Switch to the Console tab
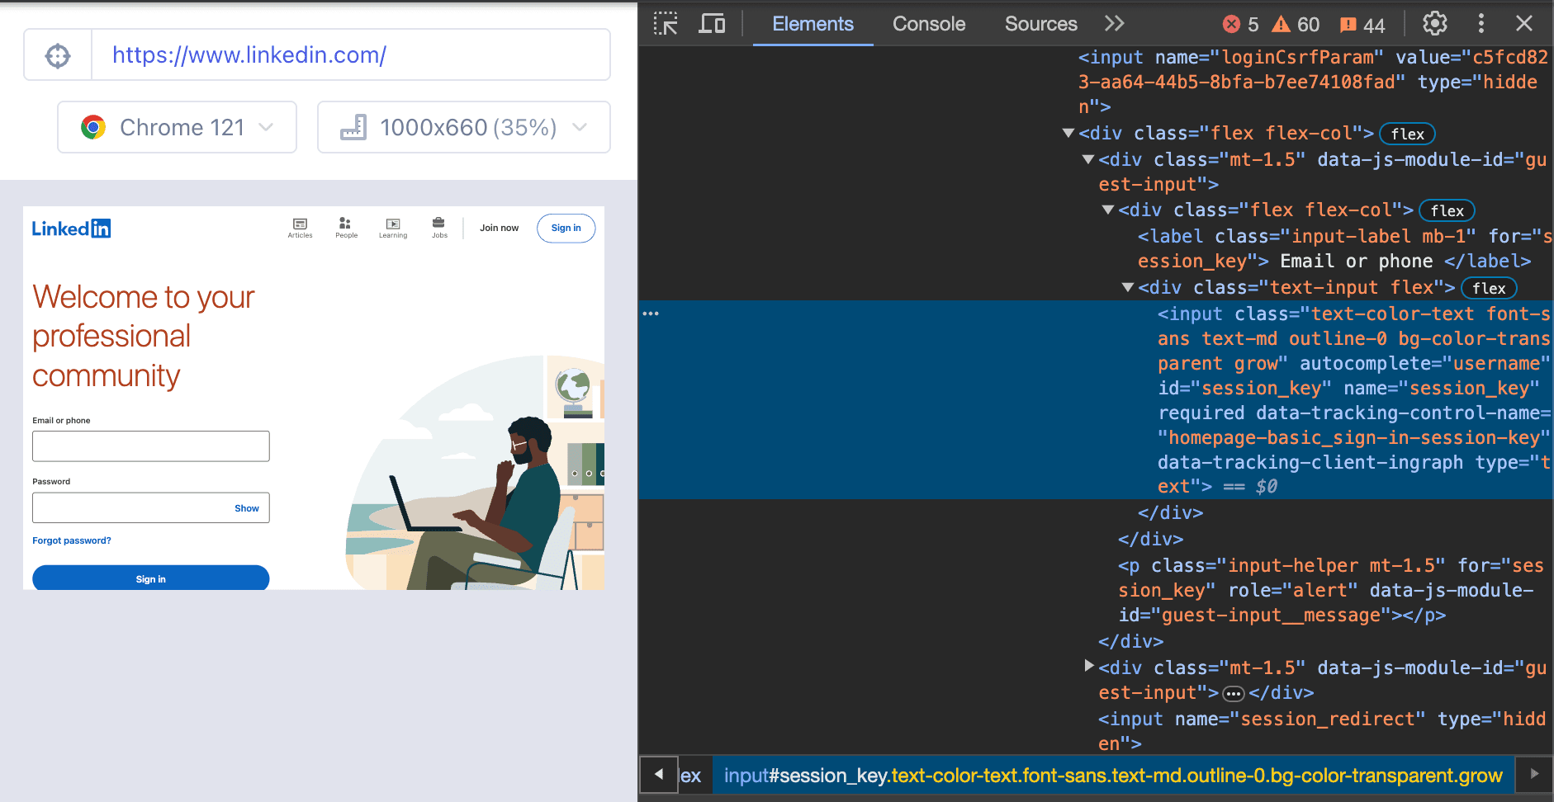1554x802 pixels. [x=929, y=24]
